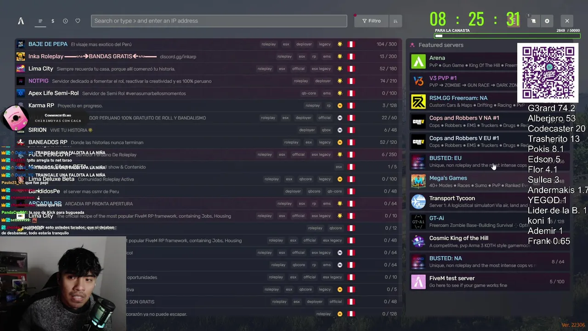Open the Filtro filter dropdown

371,21
